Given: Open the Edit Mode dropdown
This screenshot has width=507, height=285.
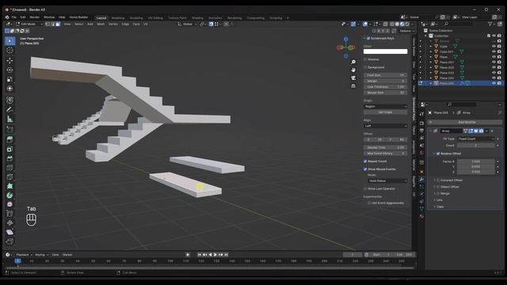Looking at the screenshot, I should (29, 24).
